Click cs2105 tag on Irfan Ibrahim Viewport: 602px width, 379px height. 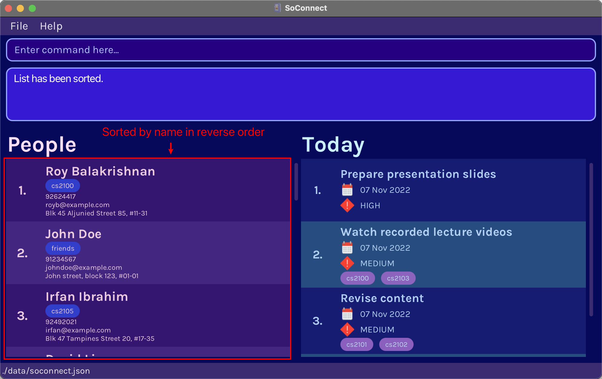coord(62,311)
